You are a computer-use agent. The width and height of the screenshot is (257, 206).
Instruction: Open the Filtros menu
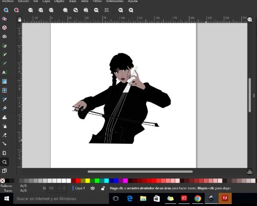coord(97,1)
